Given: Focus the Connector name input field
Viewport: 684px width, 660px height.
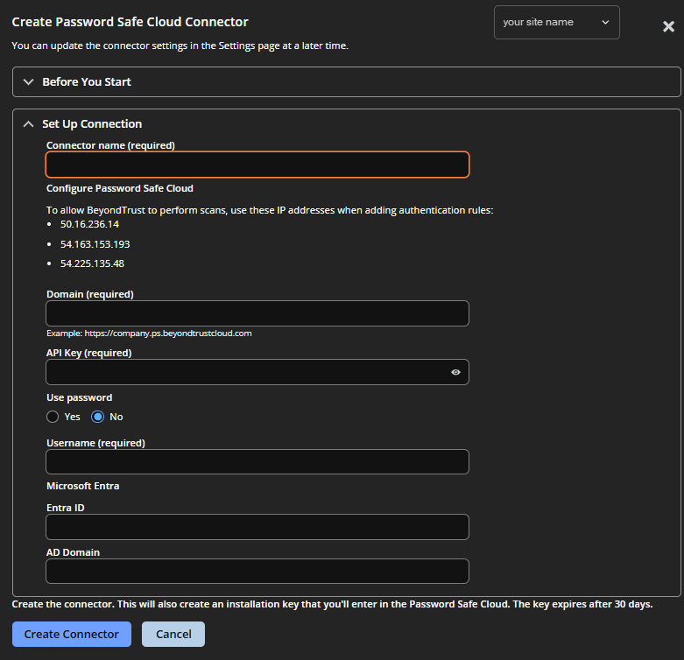Looking at the screenshot, I should coord(257,165).
